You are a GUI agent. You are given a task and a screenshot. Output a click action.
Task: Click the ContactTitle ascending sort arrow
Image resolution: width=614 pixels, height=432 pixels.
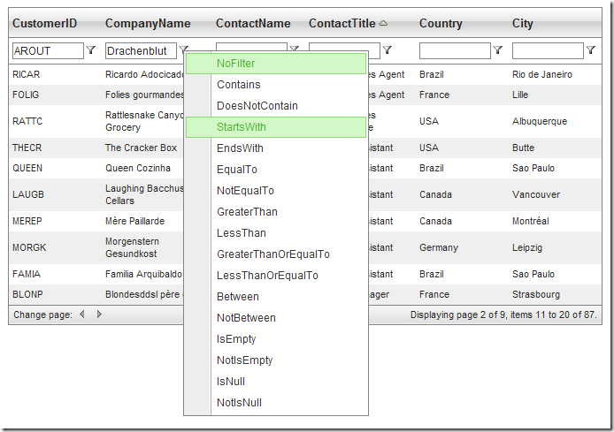[383, 24]
